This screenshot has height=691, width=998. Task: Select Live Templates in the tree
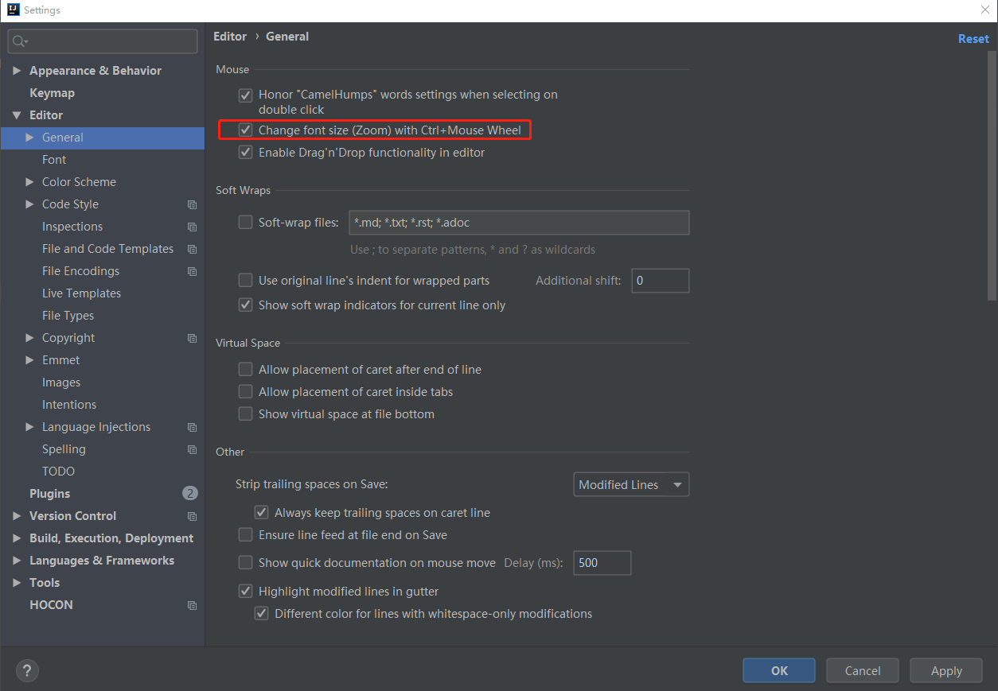point(81,293)
